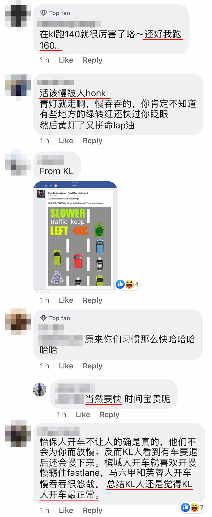This screenshot has height=517, width=212.
Task: Like the comment about 跑160
Action: tap(66, 60)
